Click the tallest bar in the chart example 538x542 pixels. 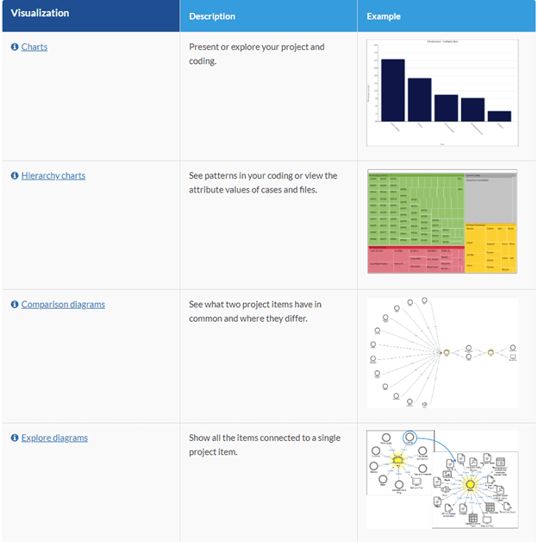pos(393,90)
